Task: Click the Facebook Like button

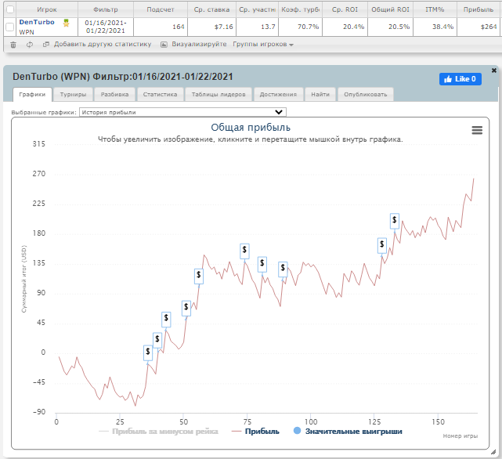Action: pos(460,79)
